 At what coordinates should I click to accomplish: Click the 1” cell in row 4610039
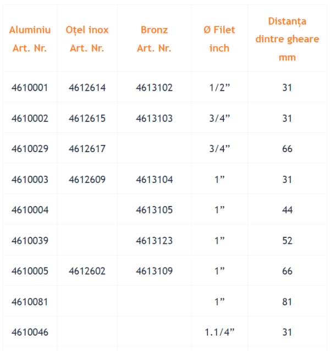(x=219, y=241)
